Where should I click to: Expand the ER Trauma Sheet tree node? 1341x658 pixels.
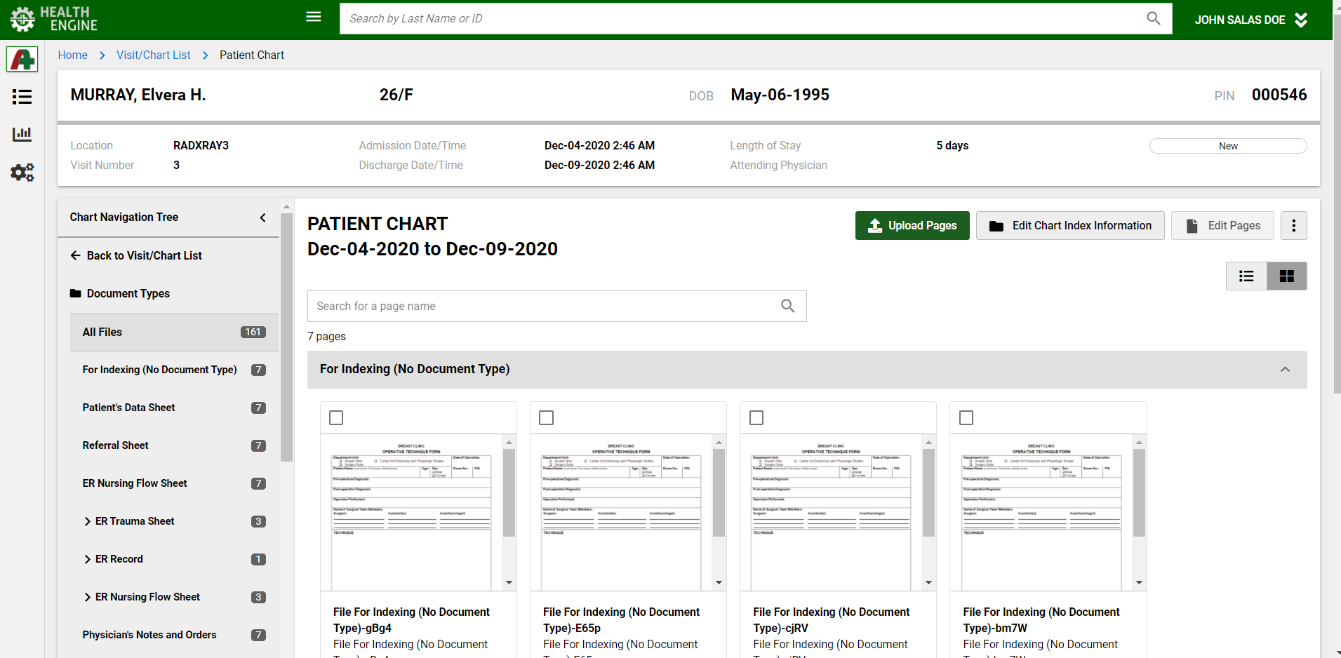click(x=87, y=521)
